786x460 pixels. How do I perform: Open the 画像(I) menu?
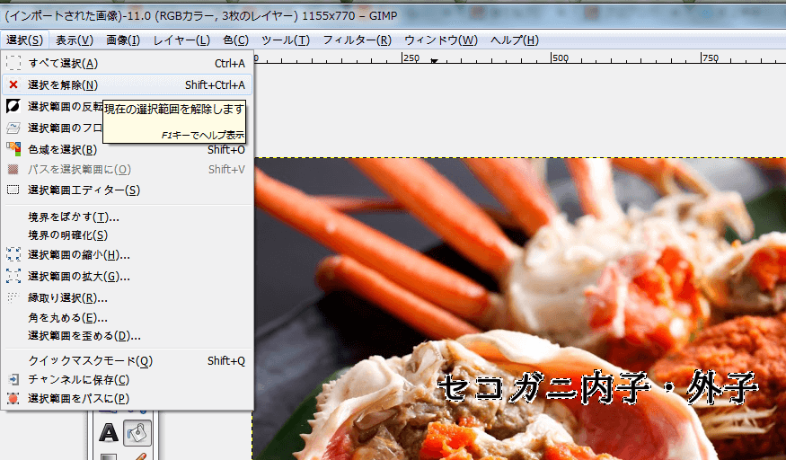(x=123, y=40)
